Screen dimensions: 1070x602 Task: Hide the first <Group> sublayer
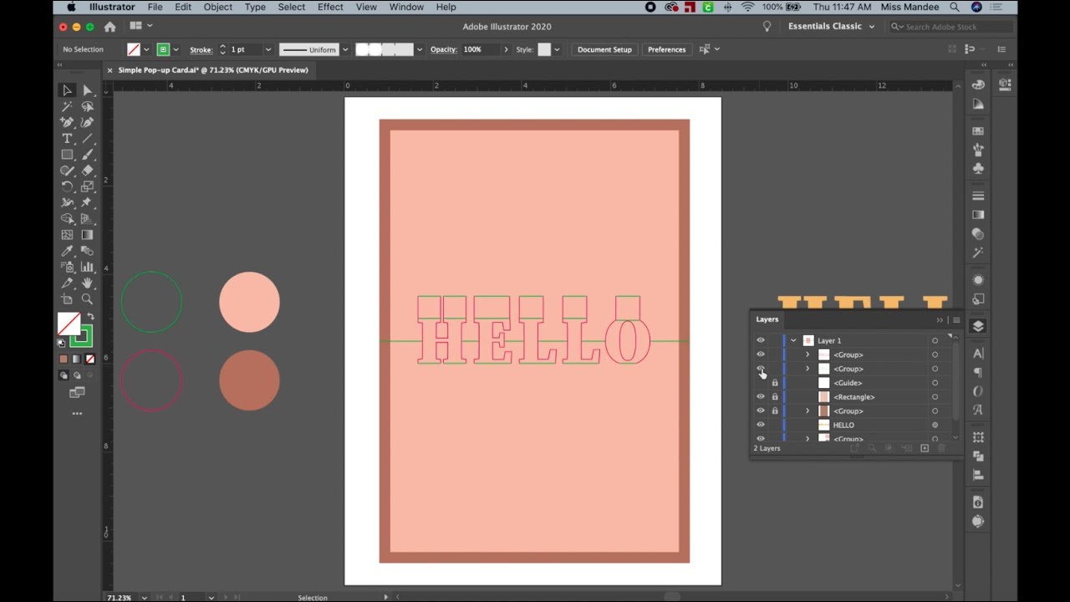pos(761,355)
